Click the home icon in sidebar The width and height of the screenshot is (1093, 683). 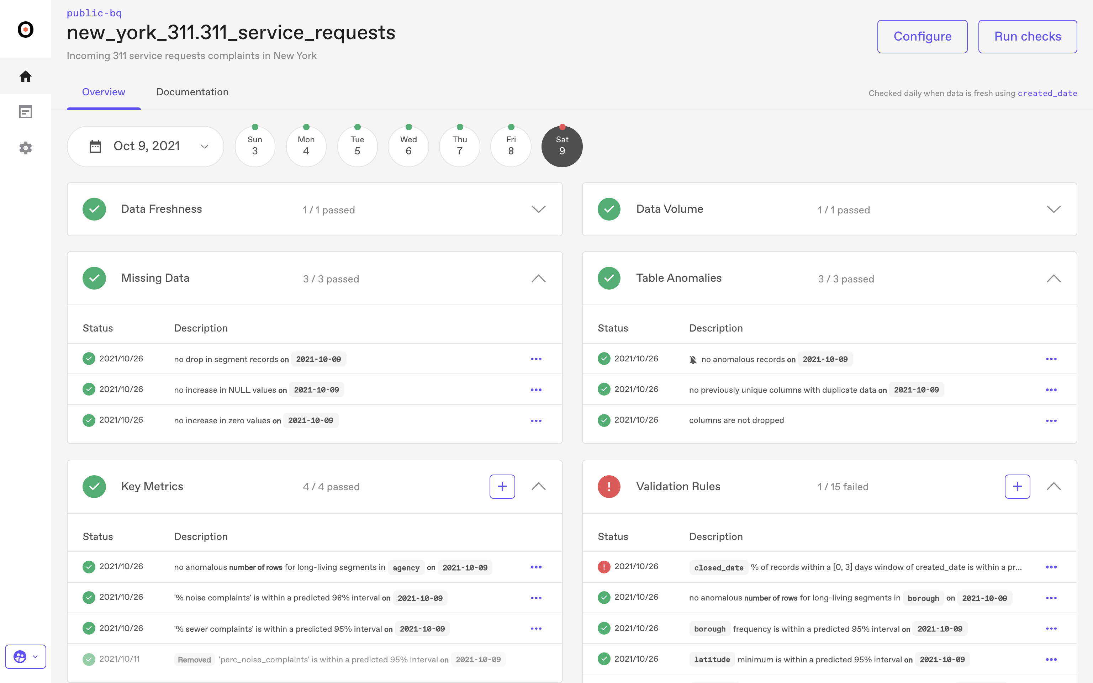click(x=25, y=76)
